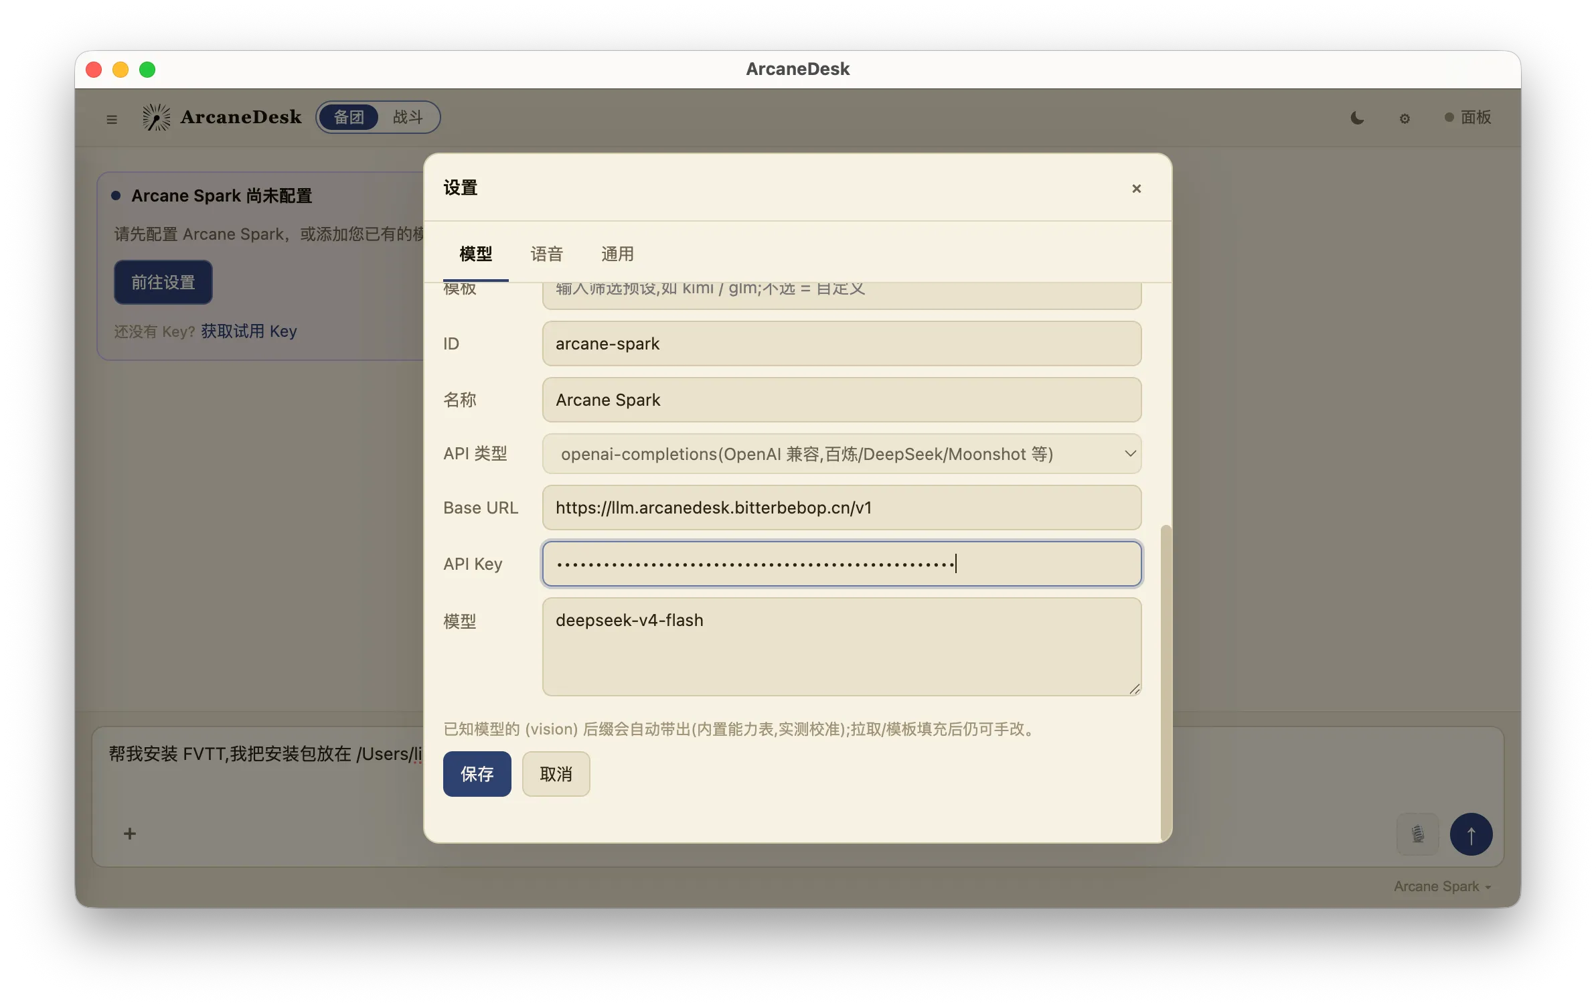Click the 保存 button

(477, 774)
